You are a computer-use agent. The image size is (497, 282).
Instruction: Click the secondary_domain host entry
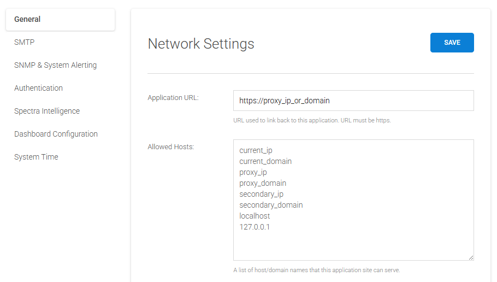click(271, 205)
